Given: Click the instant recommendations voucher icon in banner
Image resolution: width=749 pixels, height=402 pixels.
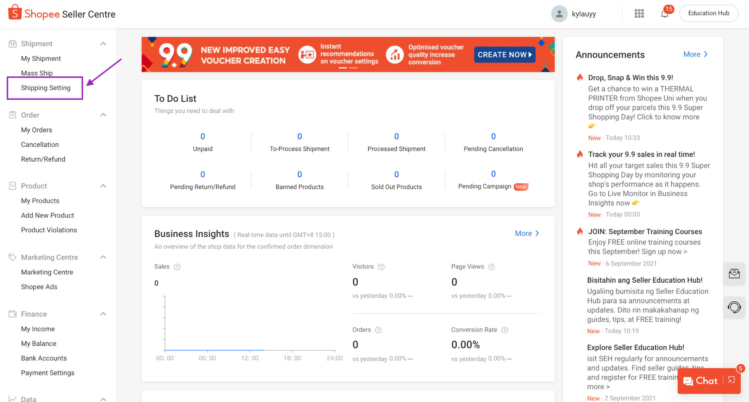Looking at the screenshot, I should click(x=307, y=55).
